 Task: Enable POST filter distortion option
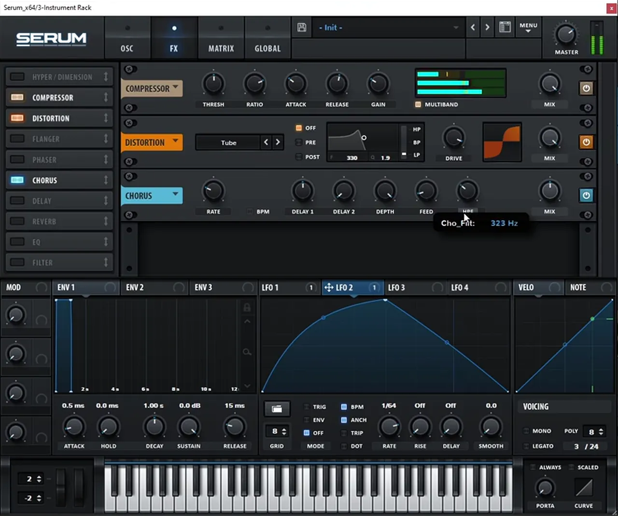299,157
